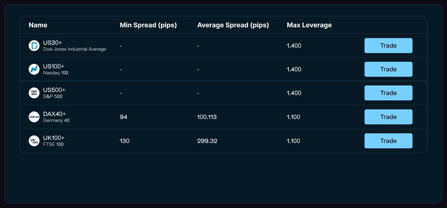The height and width of the screenshot is (208, 447).
Task: Trade the DAX40+ index
Action: [388, 117]
